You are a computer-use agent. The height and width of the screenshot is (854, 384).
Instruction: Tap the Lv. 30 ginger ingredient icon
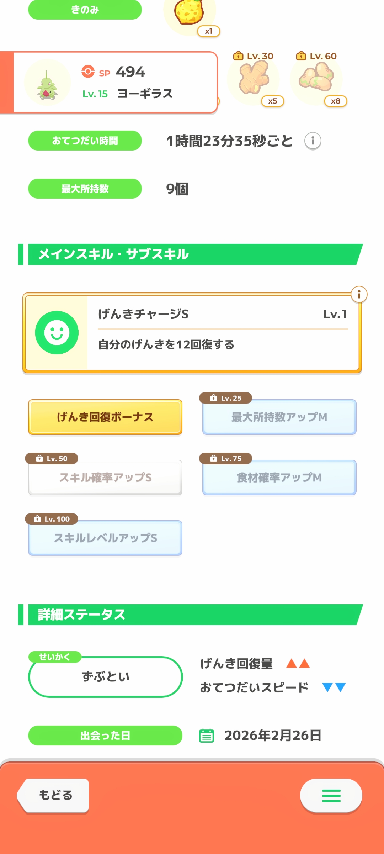click(x=254, y=78)
